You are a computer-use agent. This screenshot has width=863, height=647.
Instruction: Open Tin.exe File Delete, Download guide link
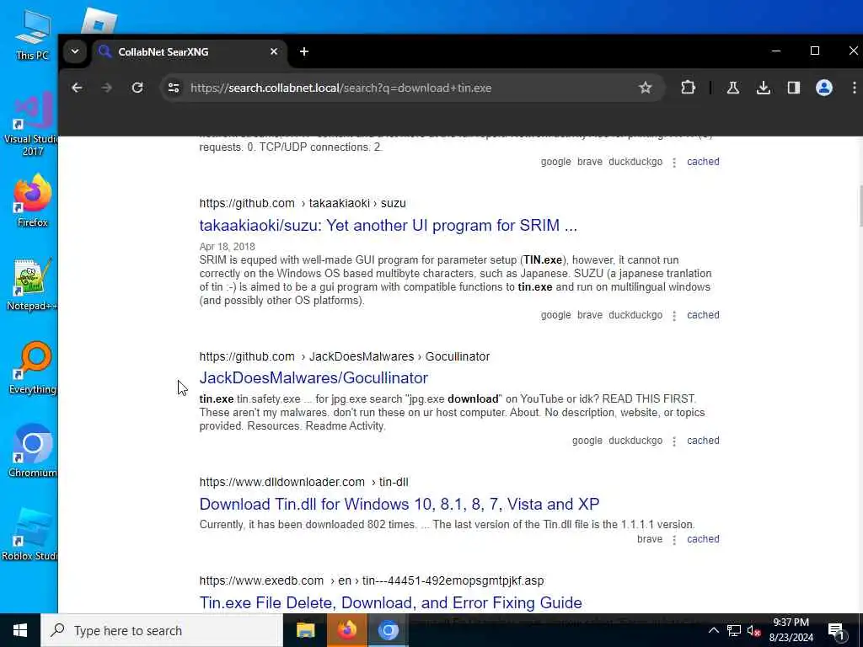pos(390,602)
